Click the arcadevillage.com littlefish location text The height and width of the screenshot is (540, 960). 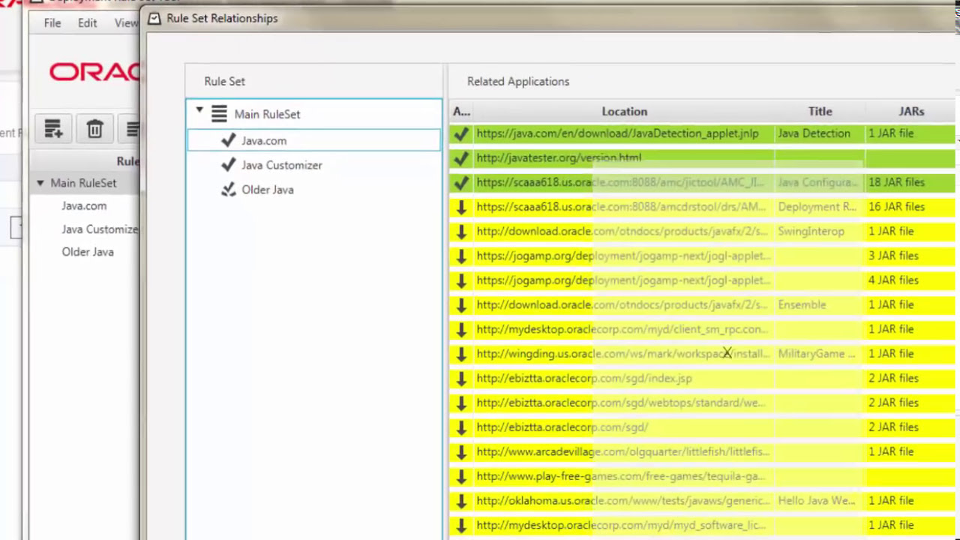point(622,452)
